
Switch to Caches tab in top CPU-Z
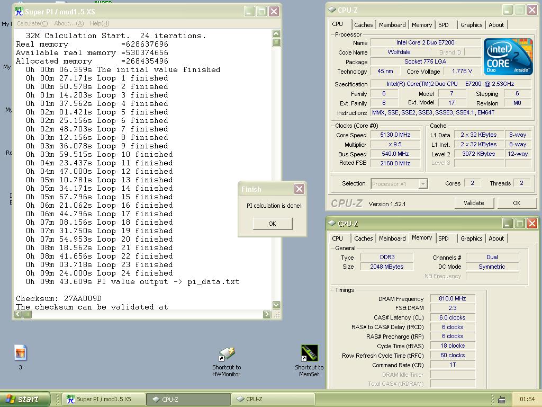pos(363,25)
